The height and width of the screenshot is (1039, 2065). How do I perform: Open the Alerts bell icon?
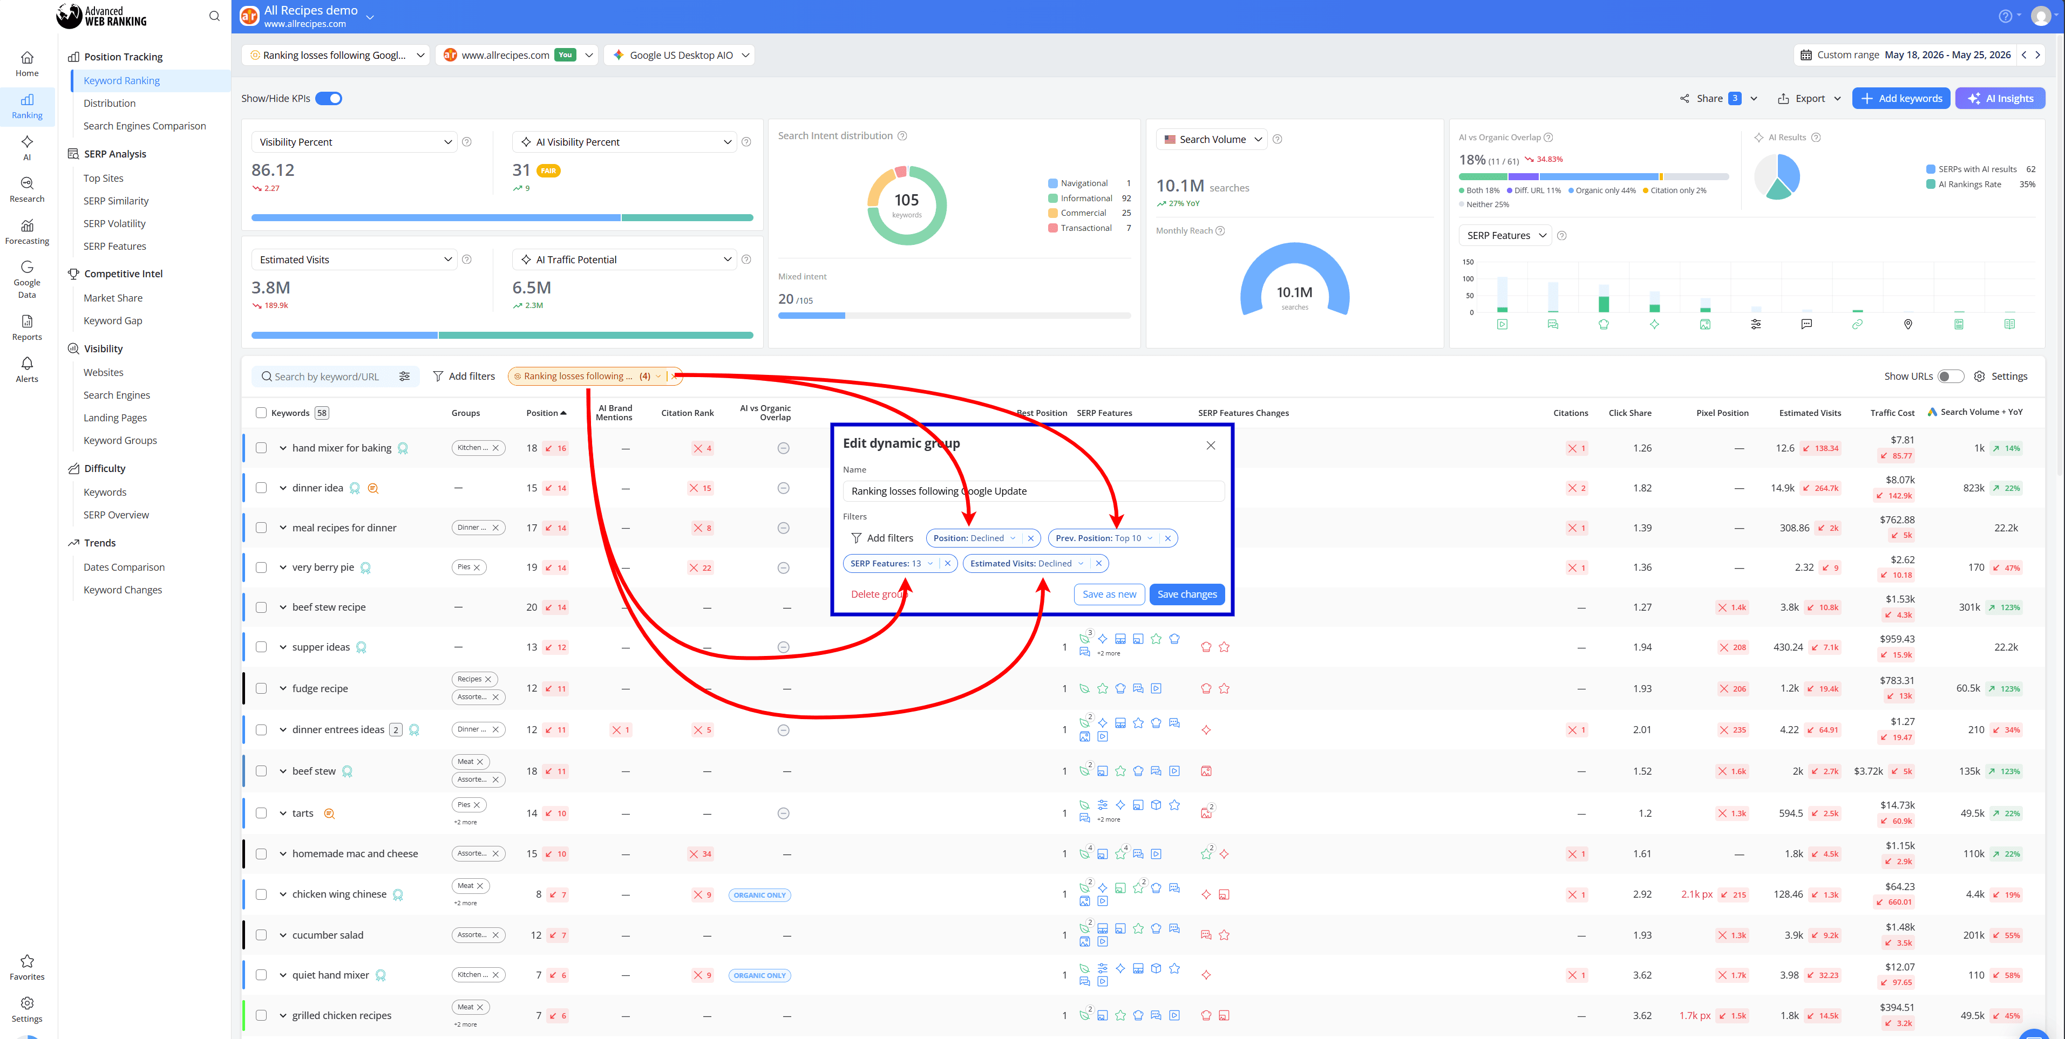pos(27,370)
